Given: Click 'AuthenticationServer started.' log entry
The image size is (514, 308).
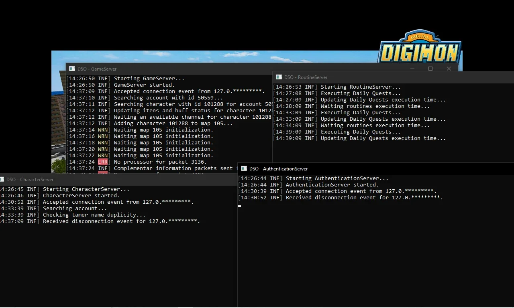Looking at the screenshot, I should pos(332,184).
